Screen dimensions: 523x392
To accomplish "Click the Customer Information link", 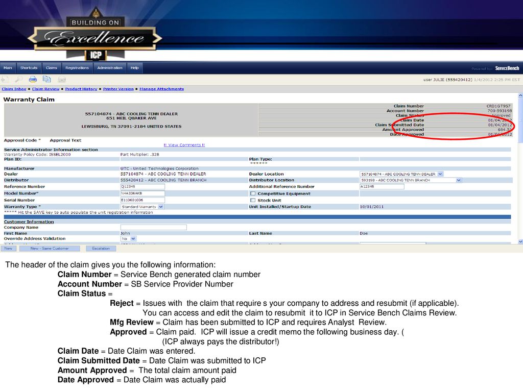I will [x=29, y=222].
